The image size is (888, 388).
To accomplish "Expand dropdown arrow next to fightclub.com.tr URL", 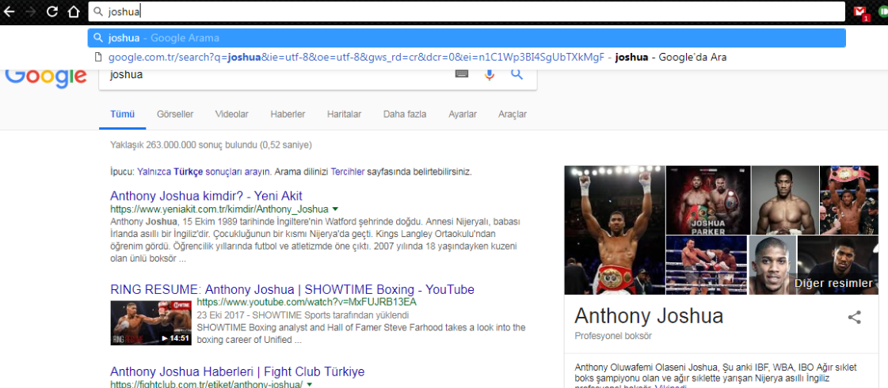I will [309, 385].
